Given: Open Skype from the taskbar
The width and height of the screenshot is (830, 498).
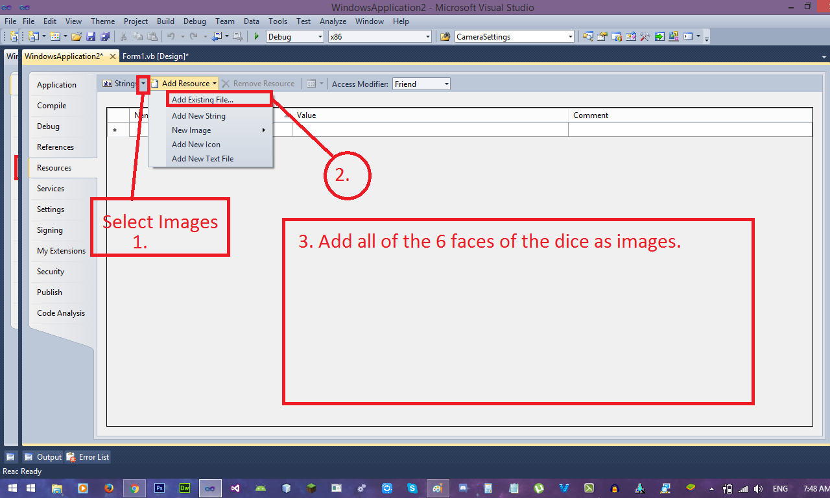Looking at the screenshot, I should pos(412,488).
